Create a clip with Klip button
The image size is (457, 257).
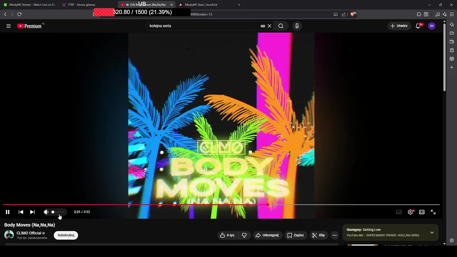point(318,235)
